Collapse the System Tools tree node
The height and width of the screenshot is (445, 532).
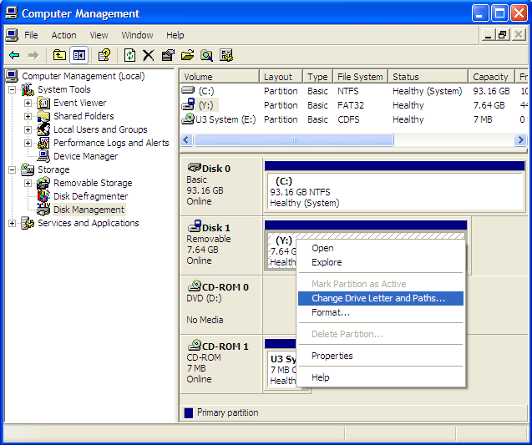click(12, 89)
